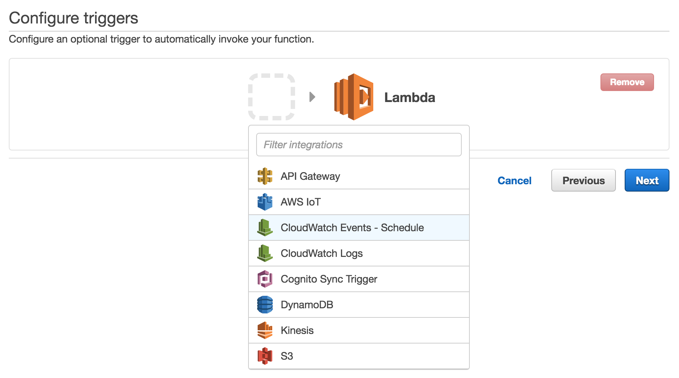
Task: Click the arrow between trigger and Lambda
Action: pos(312,97)
